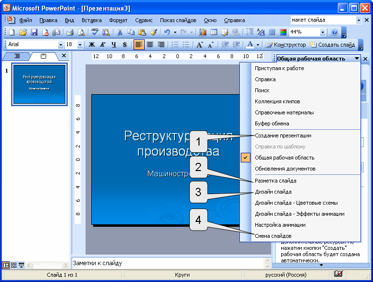
Task: Open the Research book icon
Action: [106, 32]
